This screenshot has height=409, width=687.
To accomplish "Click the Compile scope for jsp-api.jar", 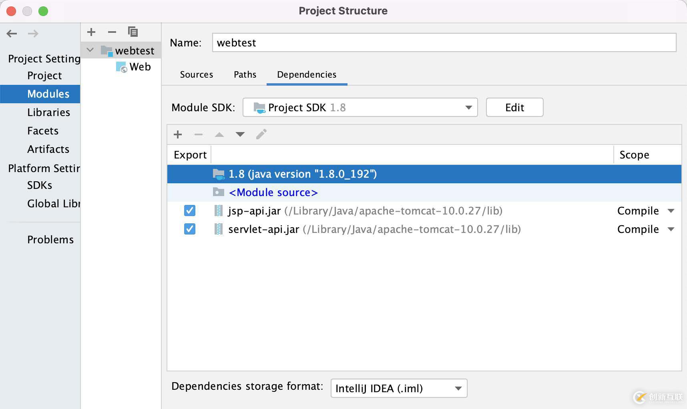I will coord(638,211).
